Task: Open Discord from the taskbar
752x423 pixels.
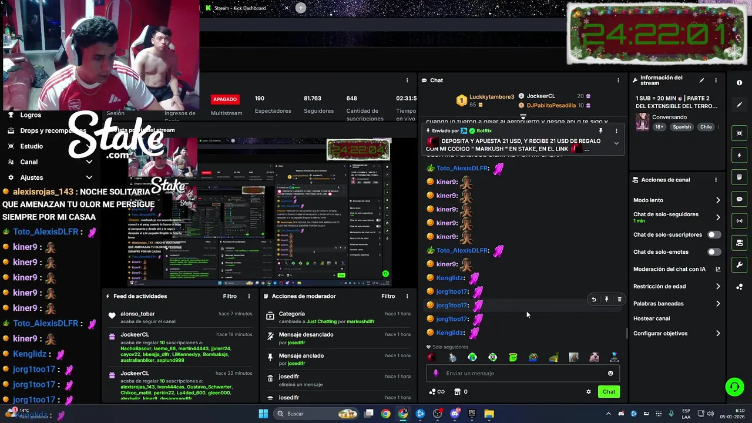Action: [455, 414]
